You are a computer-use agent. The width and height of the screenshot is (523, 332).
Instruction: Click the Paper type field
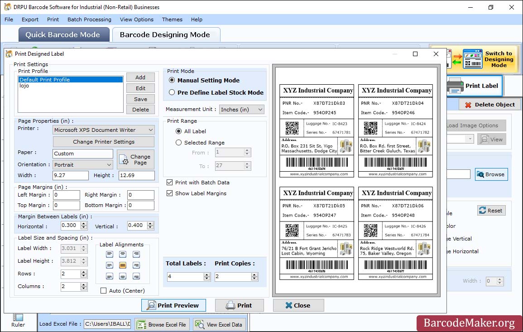[83, 154]
